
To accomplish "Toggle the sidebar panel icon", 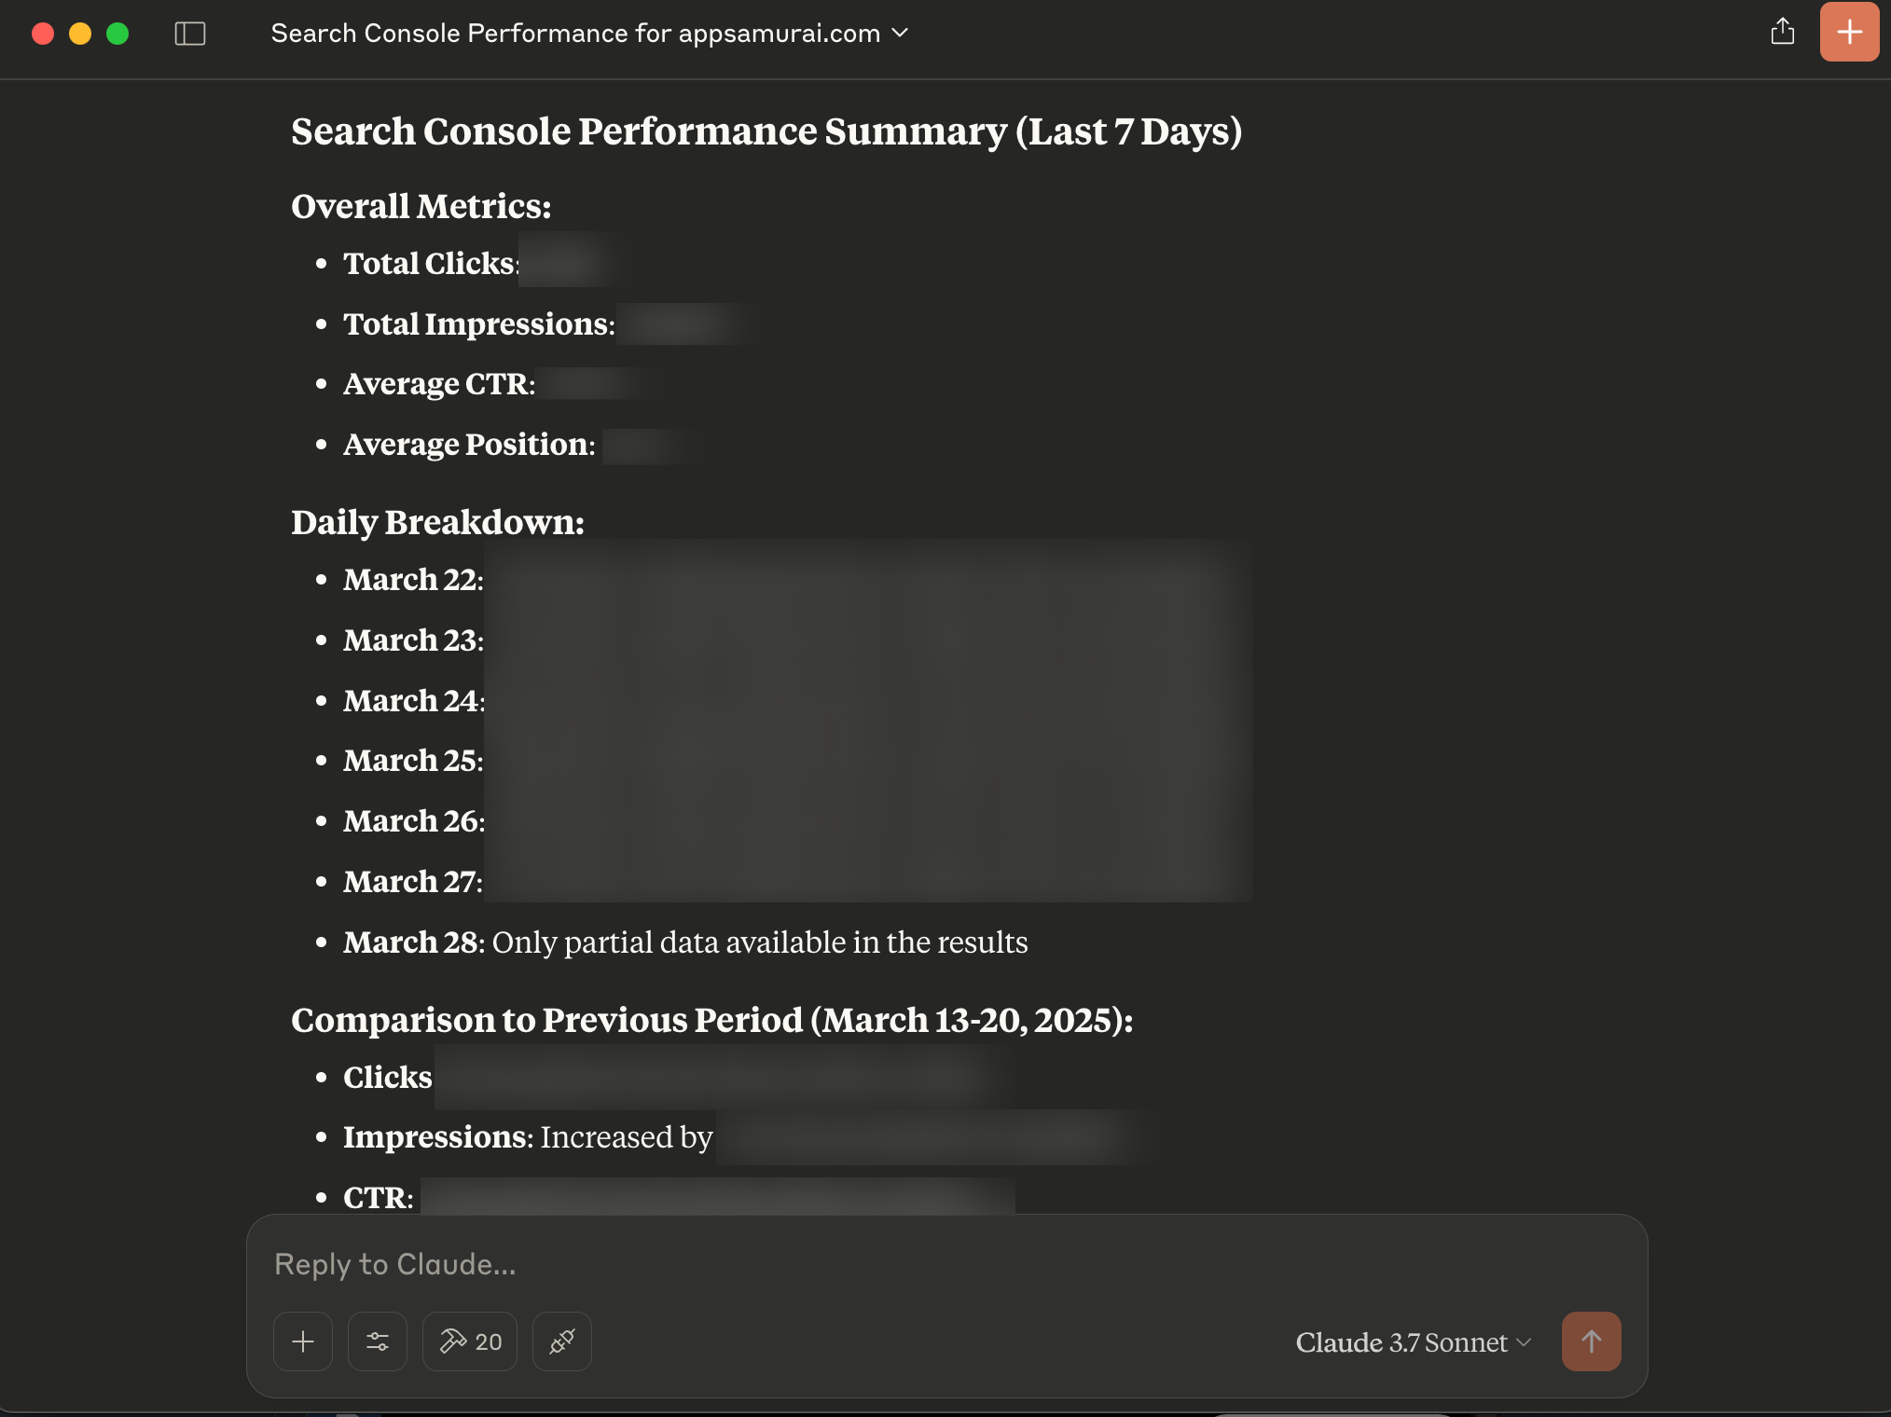I will pos(190,34).
